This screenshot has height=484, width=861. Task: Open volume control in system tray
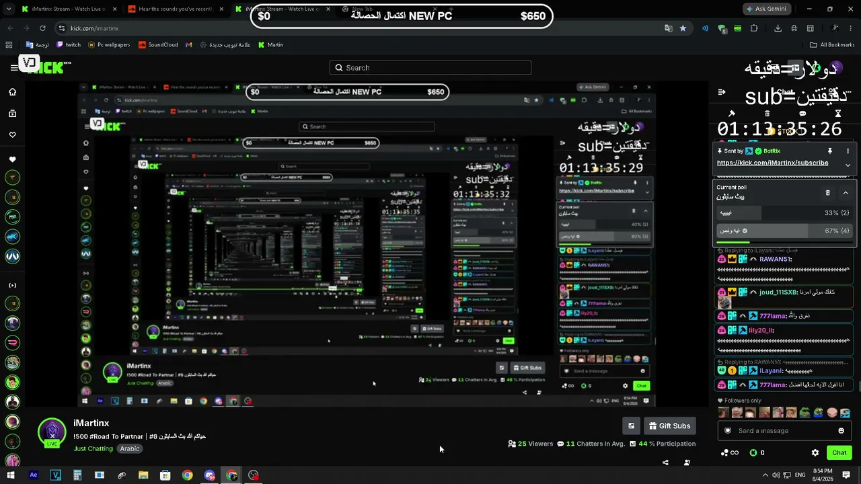[776, 475]
